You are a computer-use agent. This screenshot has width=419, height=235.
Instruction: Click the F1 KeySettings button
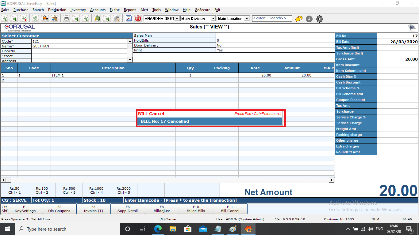[x=25, y=209]
